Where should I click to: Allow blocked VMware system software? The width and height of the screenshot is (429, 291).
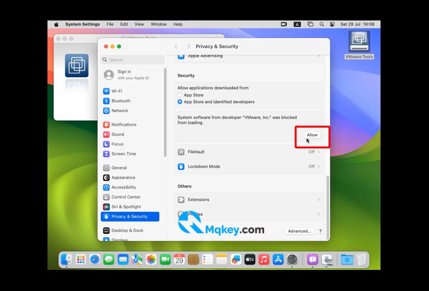click(x=312, y=135)
